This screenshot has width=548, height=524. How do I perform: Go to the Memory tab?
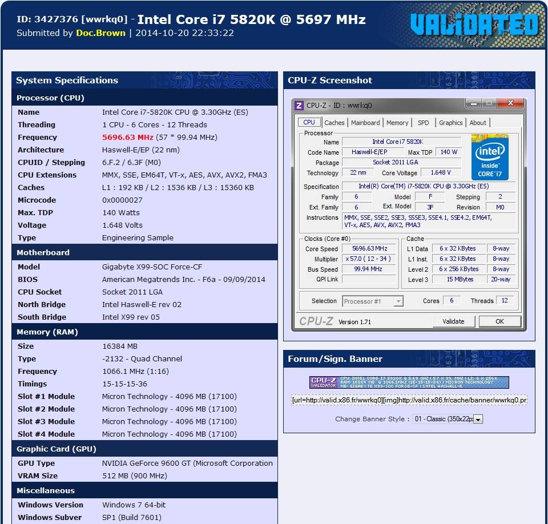coord(397,123)
